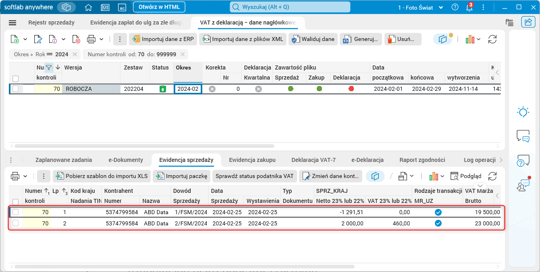Open the workspace cube icon next to softlab anywhere
This screenshot has width=540, height=272.
click(x=66, y=7)
